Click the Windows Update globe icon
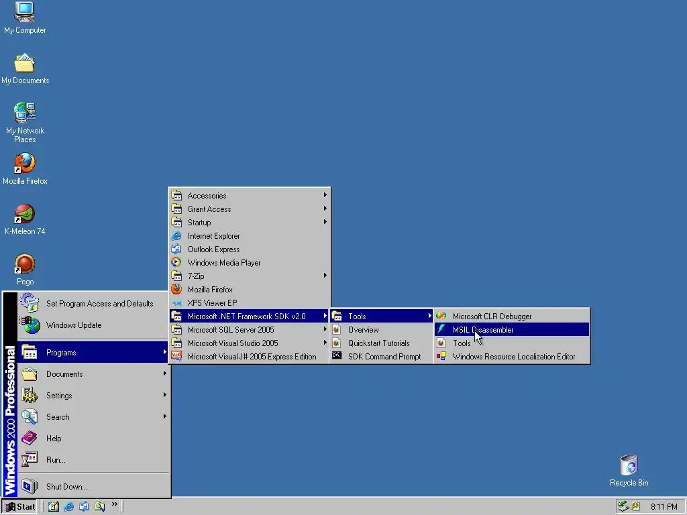The width and height of the screenshot is (687, 515). pyautogui.click(x=30, y=325)
